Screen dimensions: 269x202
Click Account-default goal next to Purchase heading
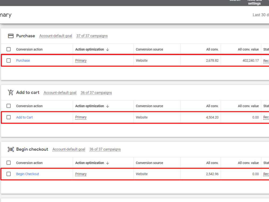pos(56,36)
